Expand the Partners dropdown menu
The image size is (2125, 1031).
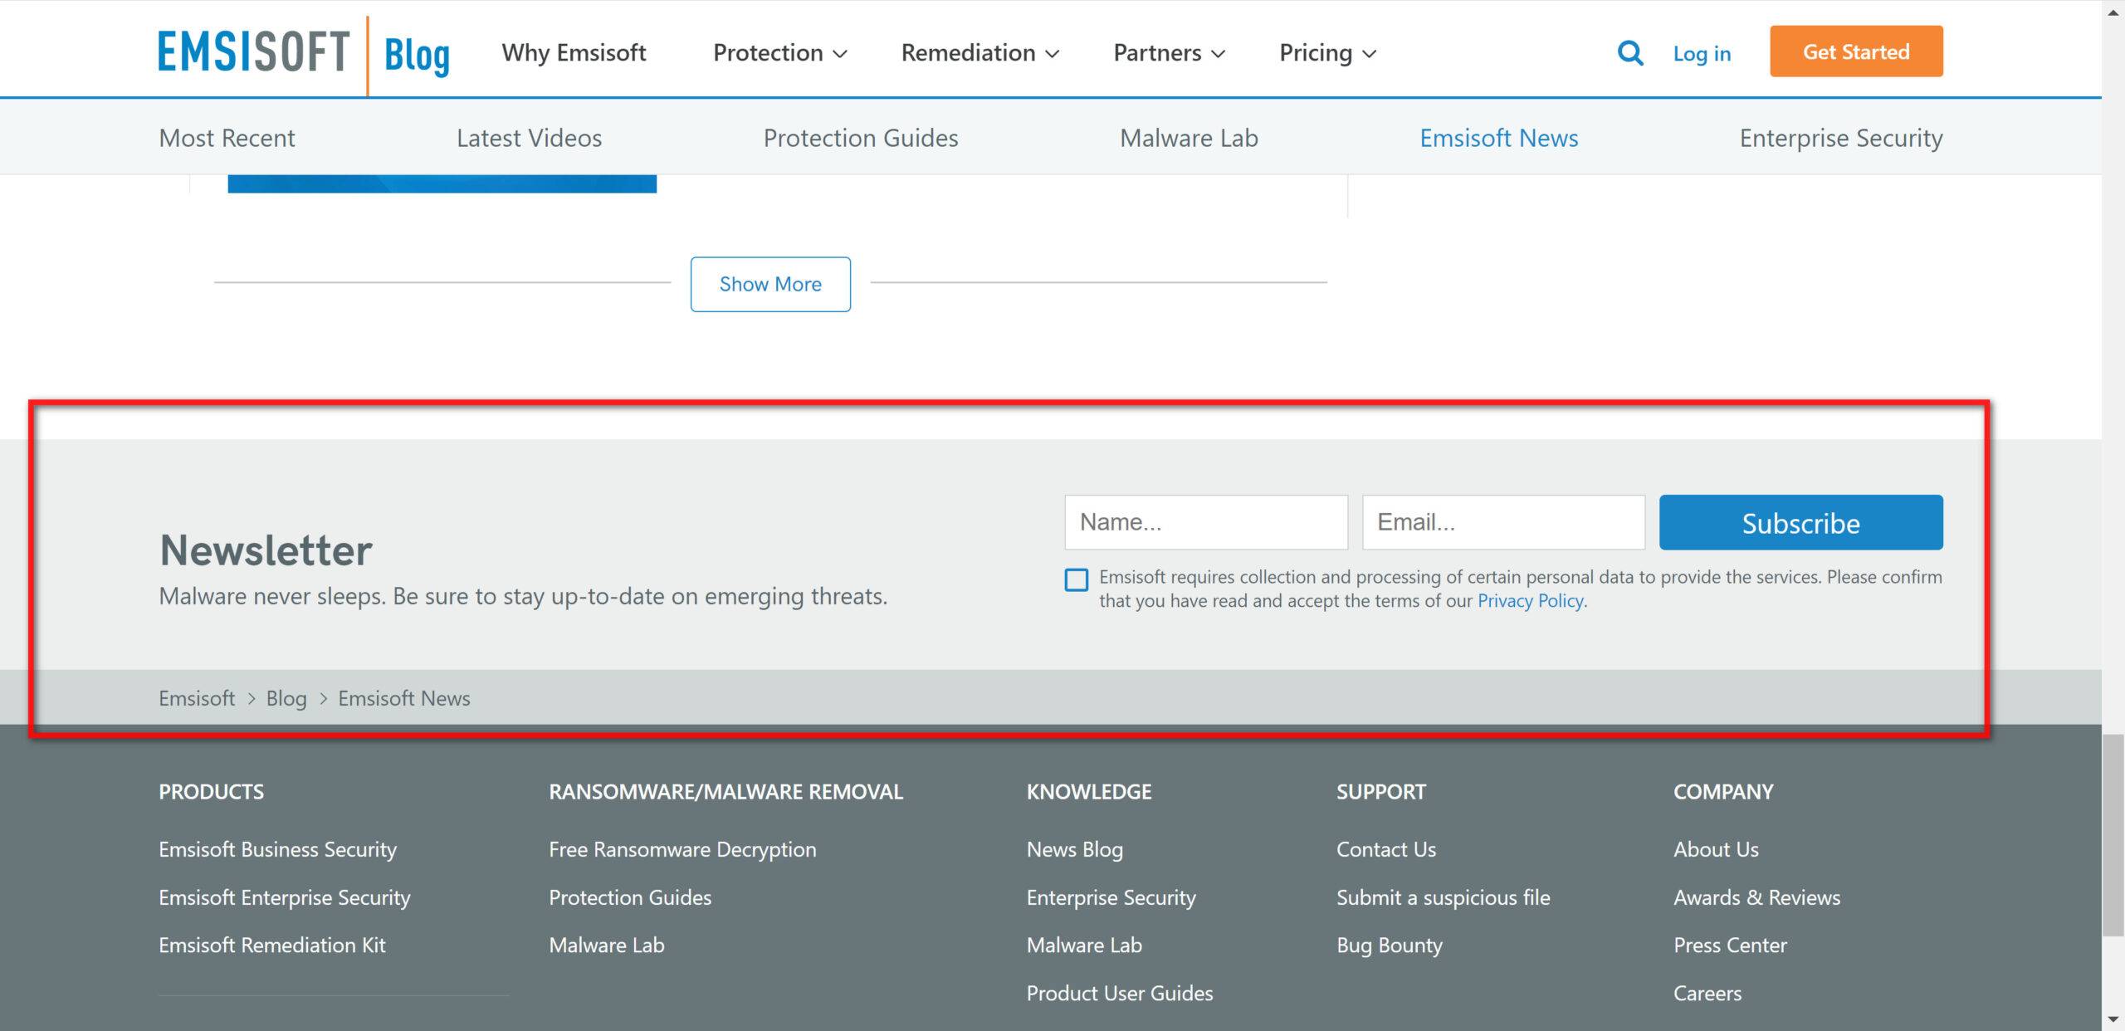pyautogui.click(x=1168, y=53)
